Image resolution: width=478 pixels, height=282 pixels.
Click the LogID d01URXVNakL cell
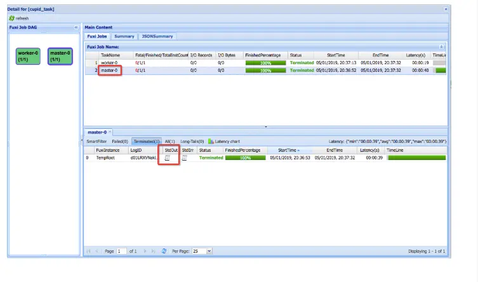pyautogui.click(x=144, y=158)
